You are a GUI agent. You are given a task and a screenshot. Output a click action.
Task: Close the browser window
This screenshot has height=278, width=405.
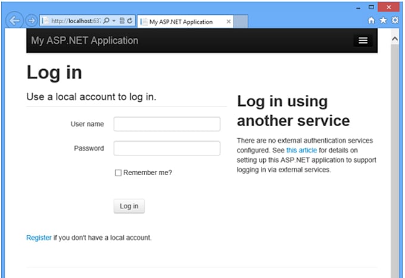pyautogui.click(x=389, y=7)
